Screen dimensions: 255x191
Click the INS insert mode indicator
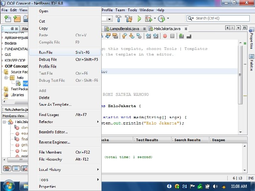click(x=251, y=178)
